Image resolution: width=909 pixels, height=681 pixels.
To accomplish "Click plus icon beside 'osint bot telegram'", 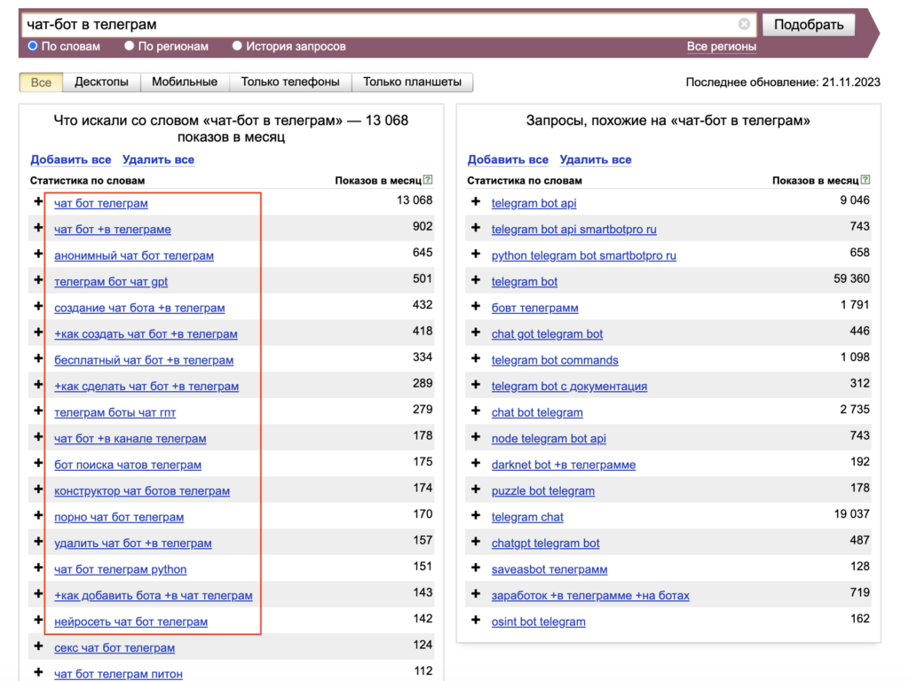I will click(476, 621).
